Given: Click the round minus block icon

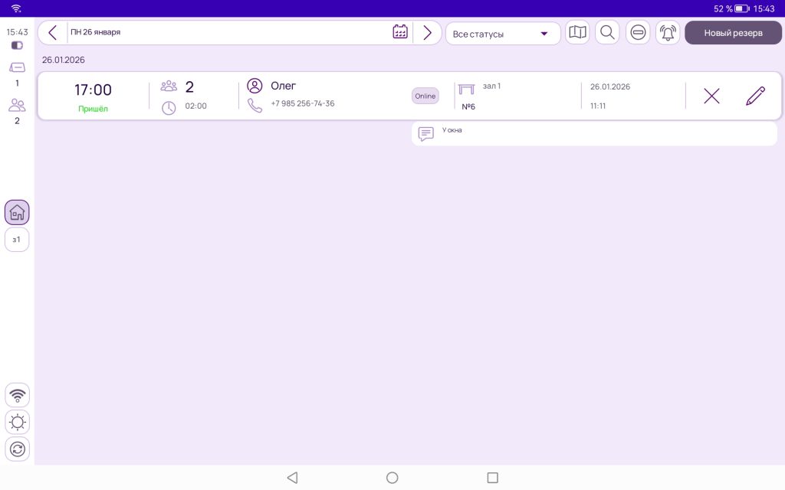Looking at the screenshot, I should [x=638, y=33].
